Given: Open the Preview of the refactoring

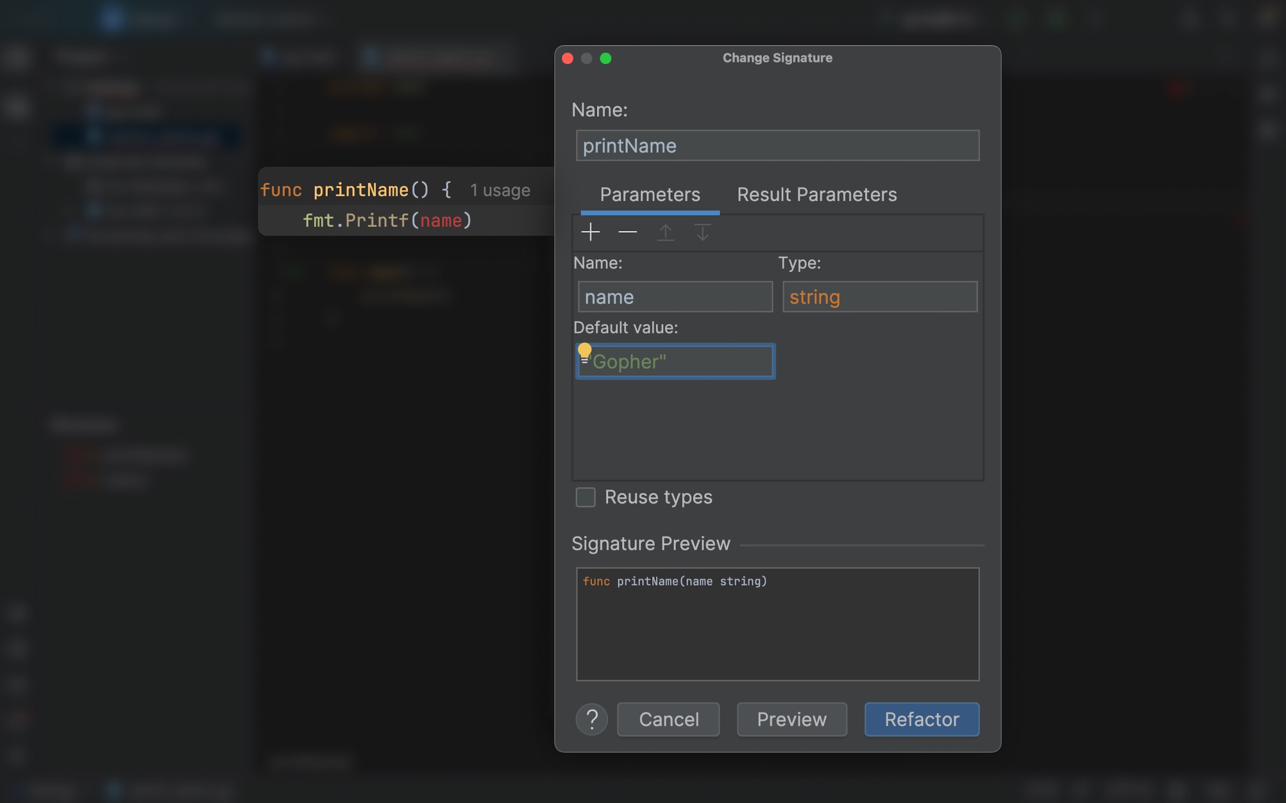Looking at the screenshot, I should [x=791, y=719].
